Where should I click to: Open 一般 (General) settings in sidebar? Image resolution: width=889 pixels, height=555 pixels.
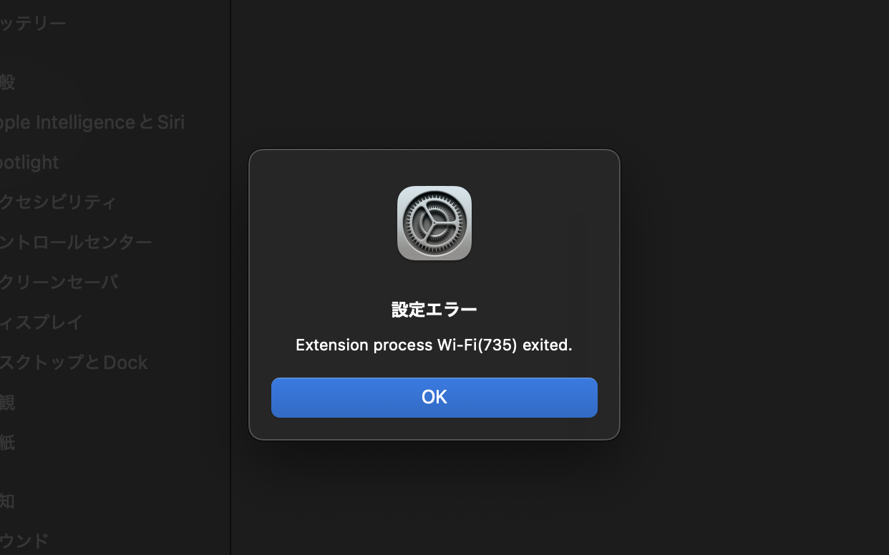7,82
